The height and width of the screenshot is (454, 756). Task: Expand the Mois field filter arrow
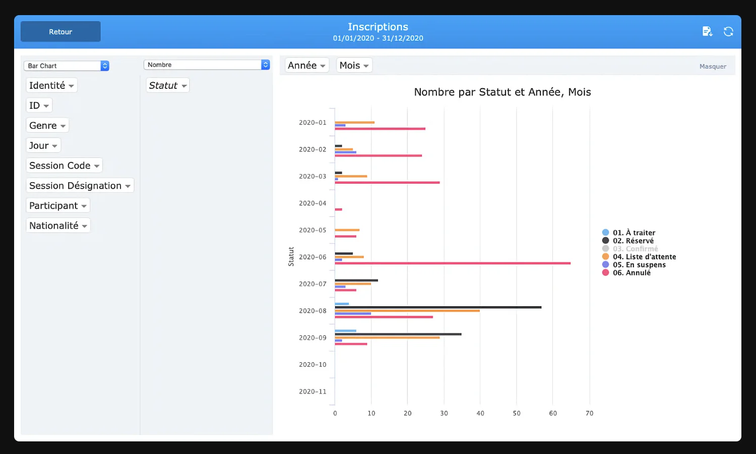tap(366, 66)
